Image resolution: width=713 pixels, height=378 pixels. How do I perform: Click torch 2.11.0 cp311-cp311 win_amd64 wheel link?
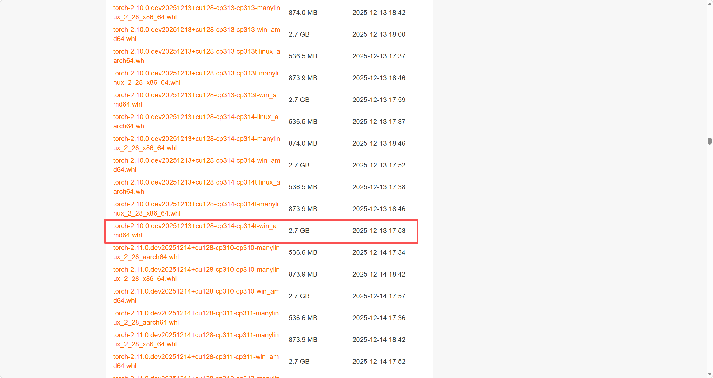click(196, 357)
